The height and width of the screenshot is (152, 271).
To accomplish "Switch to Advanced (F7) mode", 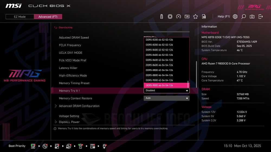I will click(48, 17).
